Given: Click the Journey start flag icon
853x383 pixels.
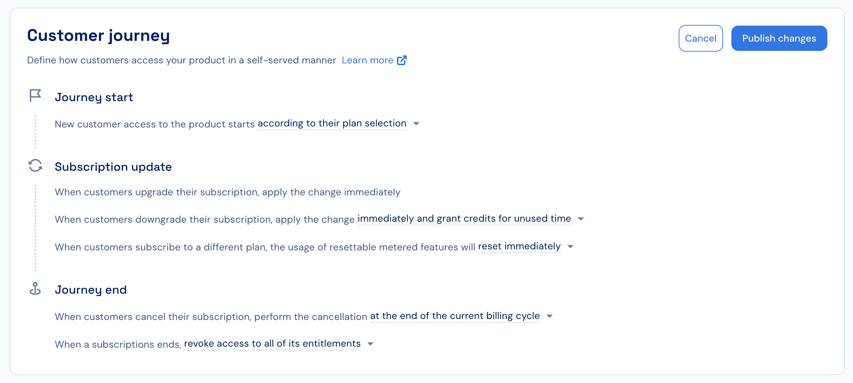Looking at the screenshot, I should 35,96.
